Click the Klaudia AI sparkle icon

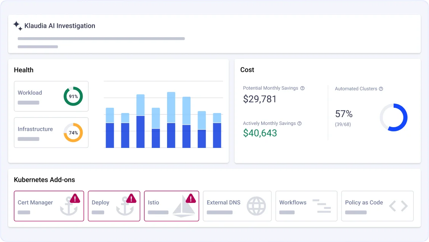(17, 26)
